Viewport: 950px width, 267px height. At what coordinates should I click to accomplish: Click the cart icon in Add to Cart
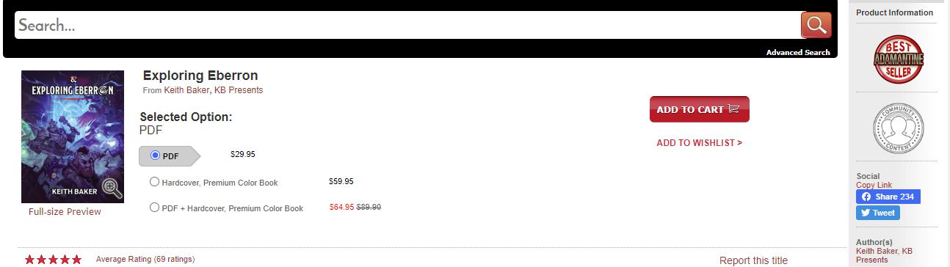pos(733,109)
